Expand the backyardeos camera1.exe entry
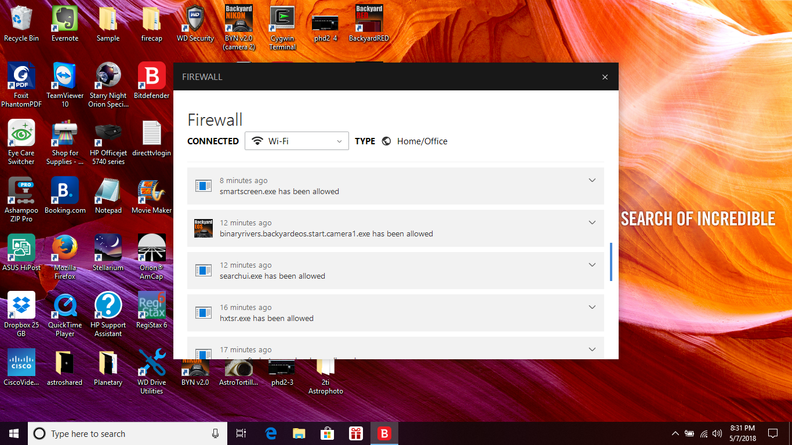792x445 pixels. pos(592,222)
